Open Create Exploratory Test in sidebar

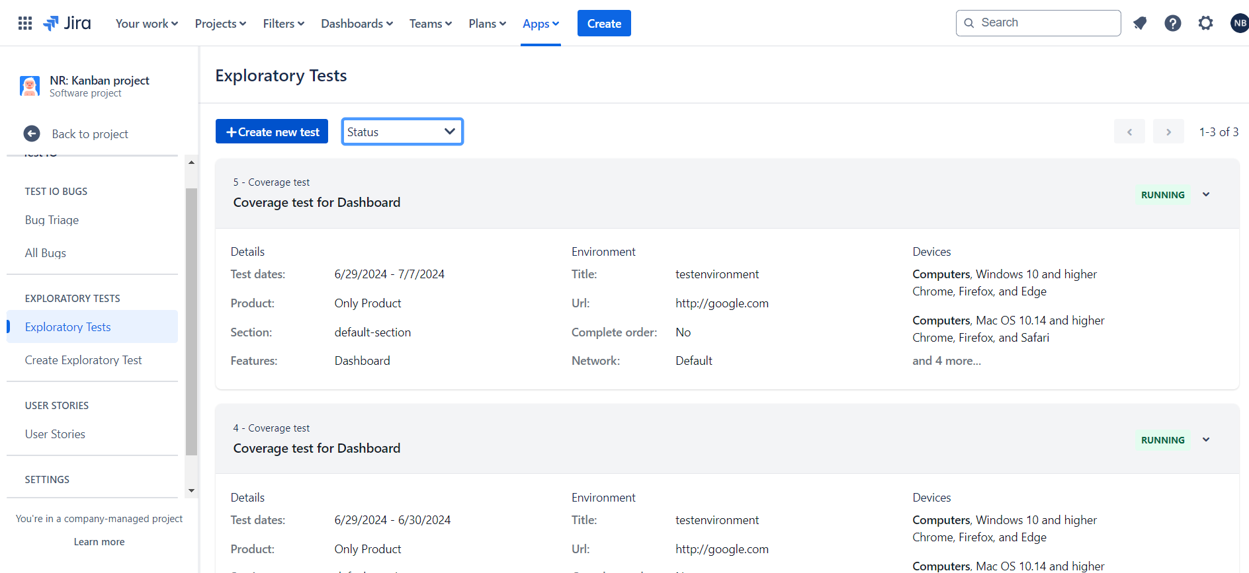(83, 360)
